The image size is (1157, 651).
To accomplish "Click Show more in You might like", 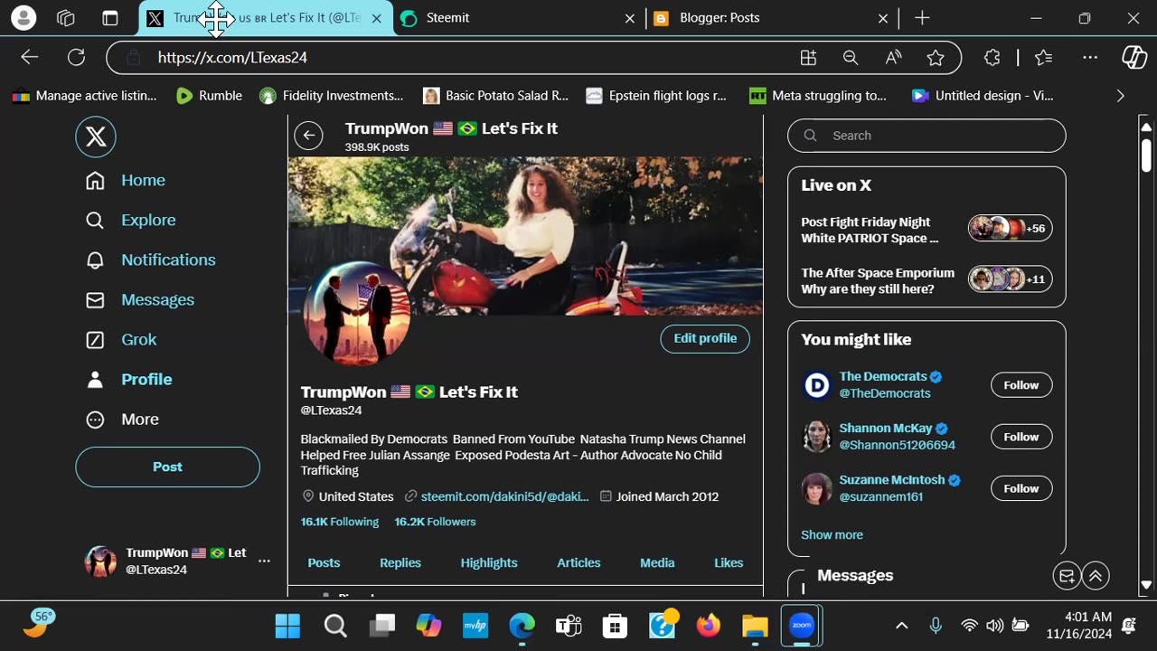I will (x=832, y=534).
